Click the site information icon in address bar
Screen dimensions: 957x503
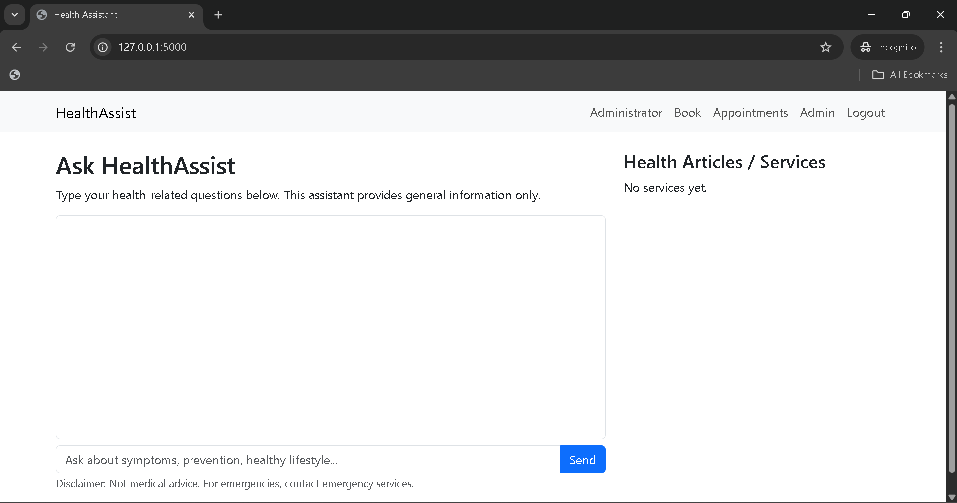[103, 47]
